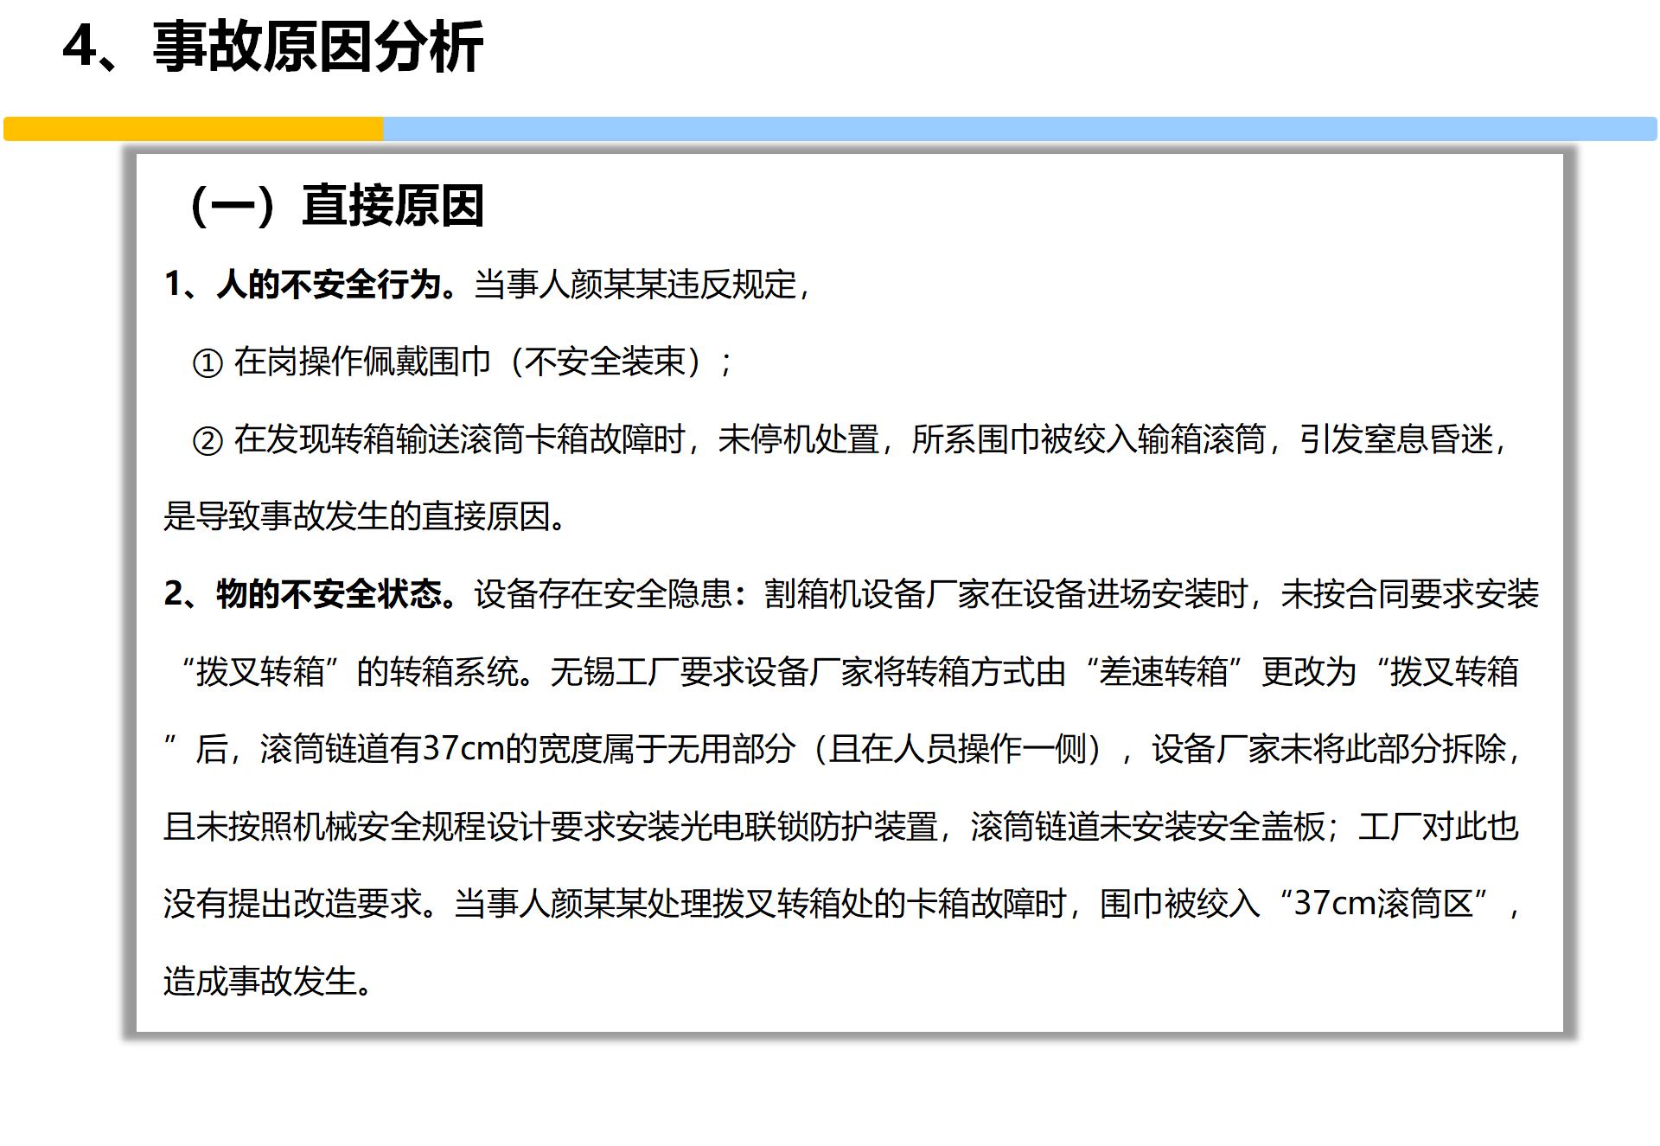The image size is (1660, 1146).
Task: Click the phrase "安装光电联锁防护装置"
Action: 776,827
